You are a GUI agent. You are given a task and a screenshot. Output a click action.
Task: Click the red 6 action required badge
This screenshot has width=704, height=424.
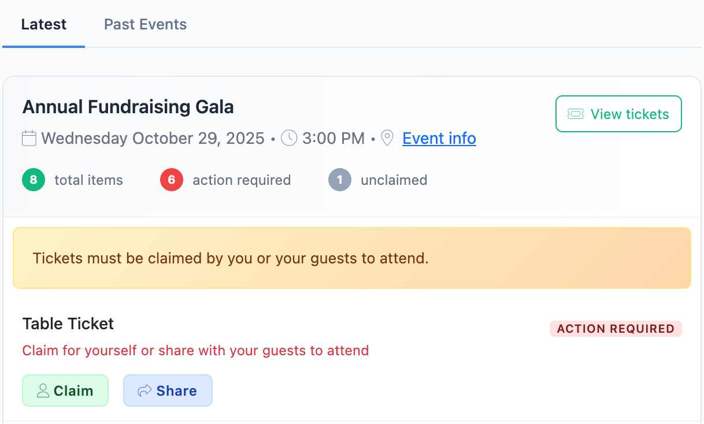[172, 180]
